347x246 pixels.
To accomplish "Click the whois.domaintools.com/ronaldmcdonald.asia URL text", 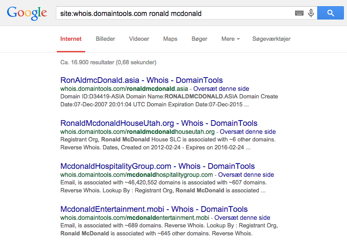I will point(124,89).
